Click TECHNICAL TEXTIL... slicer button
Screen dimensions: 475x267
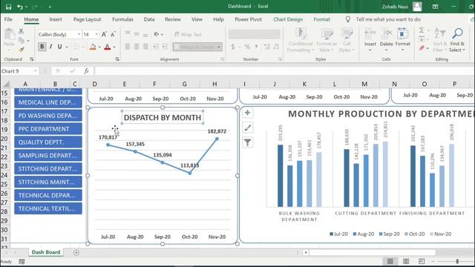(47, 208)
